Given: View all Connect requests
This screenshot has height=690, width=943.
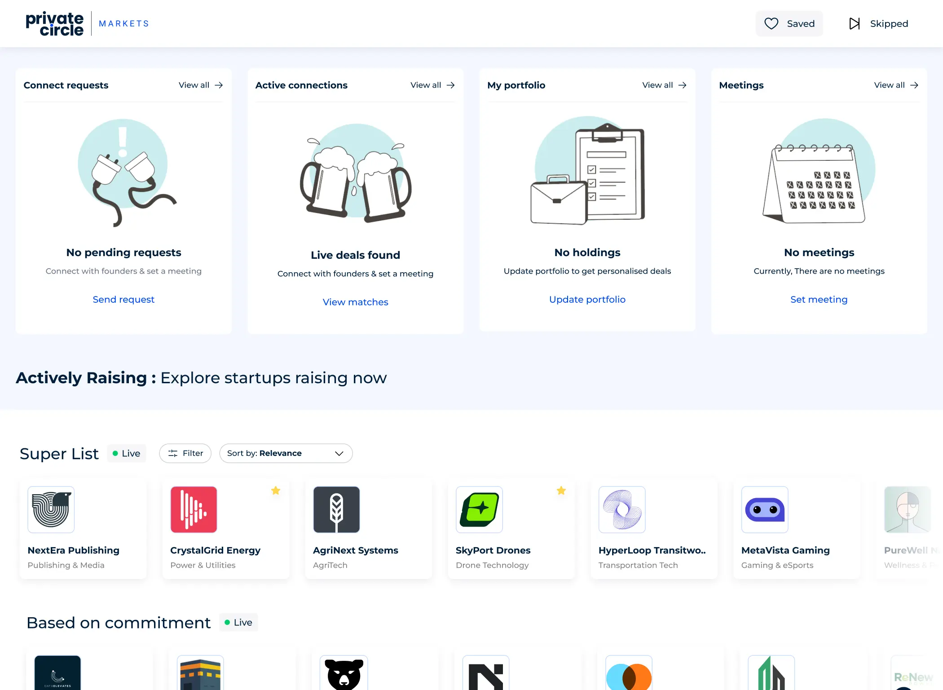Looking at the screenshot, I should click(201, 85).
